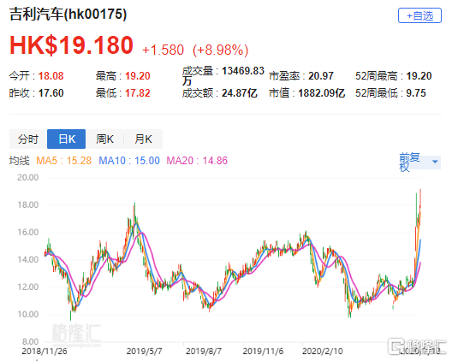452x361 pixels.
Task: Click the 市值 value 1882.09亿
Action: click(321, 93)
